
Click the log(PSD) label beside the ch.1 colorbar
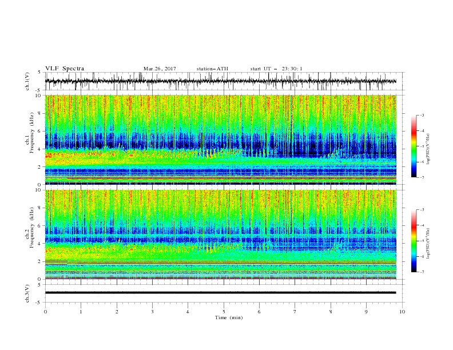coord(428,149)
